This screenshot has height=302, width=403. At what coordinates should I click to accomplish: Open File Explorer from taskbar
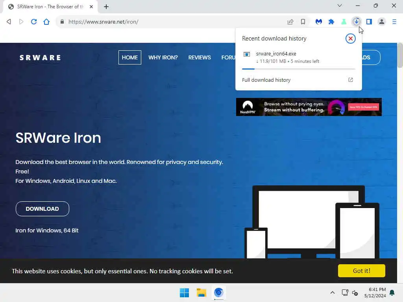pyautogui.click(x=201, y=293)
